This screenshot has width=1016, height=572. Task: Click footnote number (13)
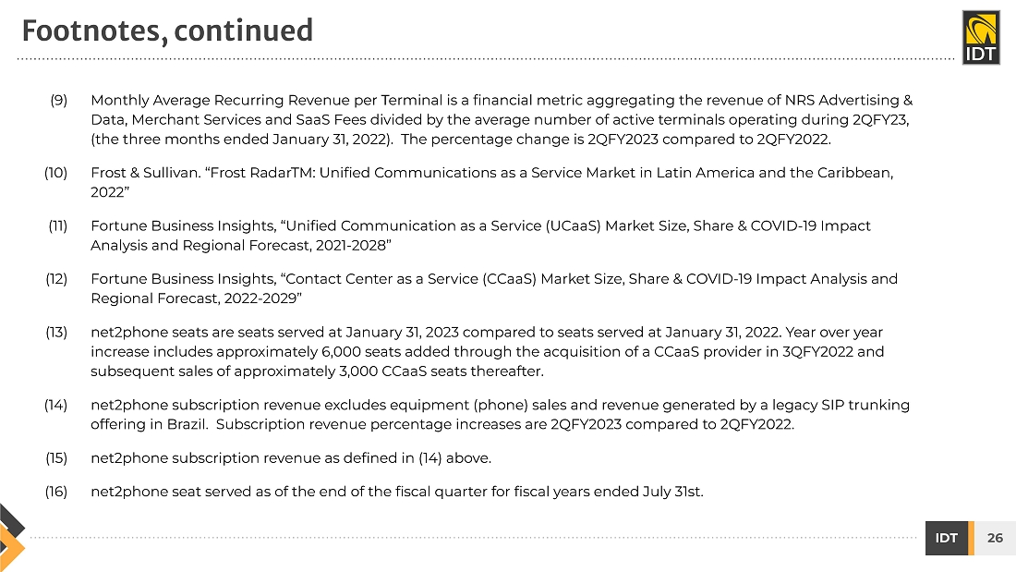pos(57,332)
